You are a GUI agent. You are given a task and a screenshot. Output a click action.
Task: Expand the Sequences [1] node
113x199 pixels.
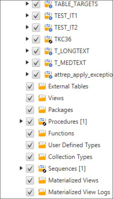pos(21,168)
